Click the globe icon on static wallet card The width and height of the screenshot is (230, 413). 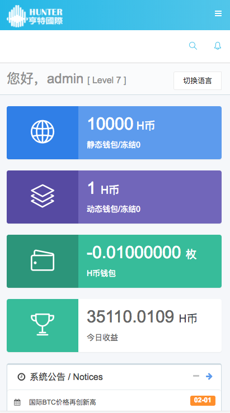(x=43, y=132)
